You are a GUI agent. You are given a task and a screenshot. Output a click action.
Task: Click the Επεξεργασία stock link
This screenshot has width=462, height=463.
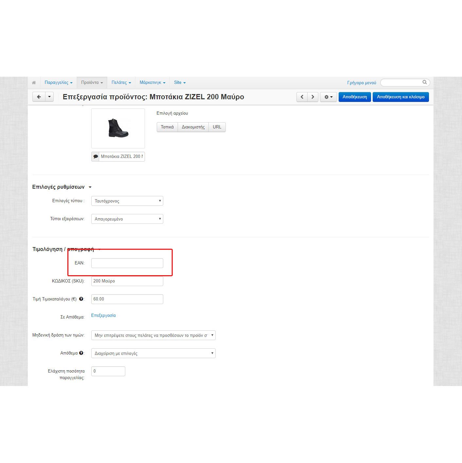(103, 316)
